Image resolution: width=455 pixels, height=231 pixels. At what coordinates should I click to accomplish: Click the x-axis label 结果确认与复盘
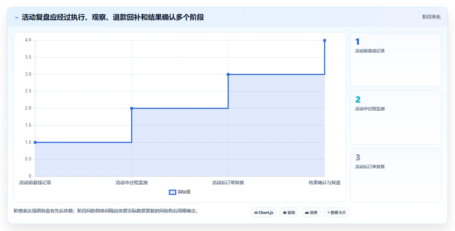pos(325,182)
